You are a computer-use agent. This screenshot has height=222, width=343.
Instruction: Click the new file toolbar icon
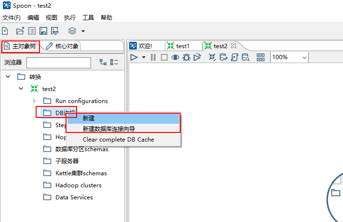[5, 31]
